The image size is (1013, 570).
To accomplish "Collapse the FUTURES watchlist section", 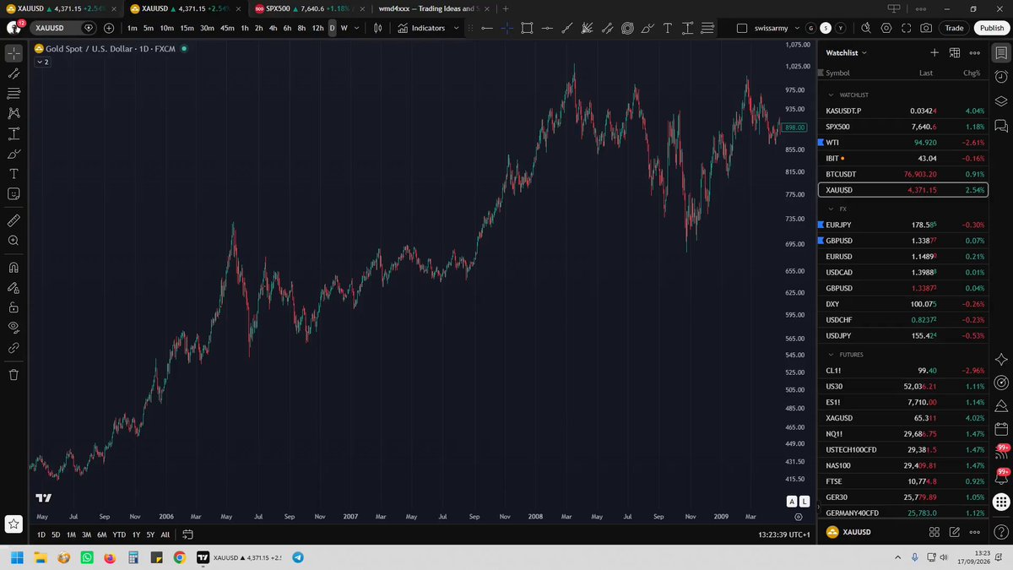I will point(831,355).
